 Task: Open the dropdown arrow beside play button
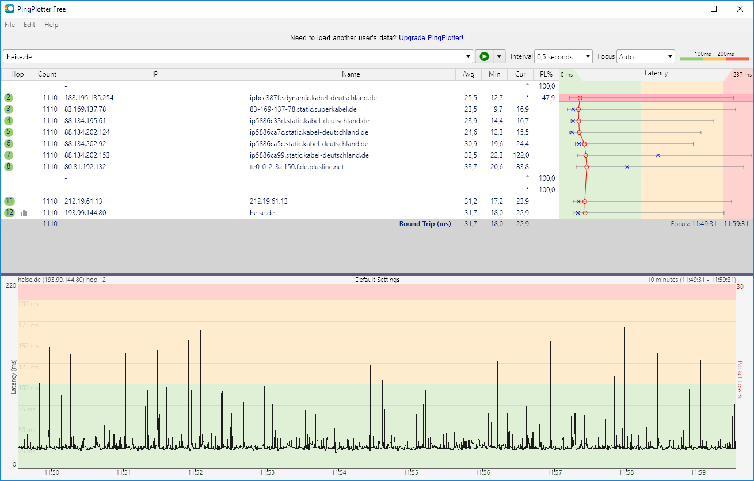point(500,56)
